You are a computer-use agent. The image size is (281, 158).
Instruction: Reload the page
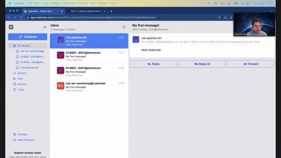tap(21, 18)
